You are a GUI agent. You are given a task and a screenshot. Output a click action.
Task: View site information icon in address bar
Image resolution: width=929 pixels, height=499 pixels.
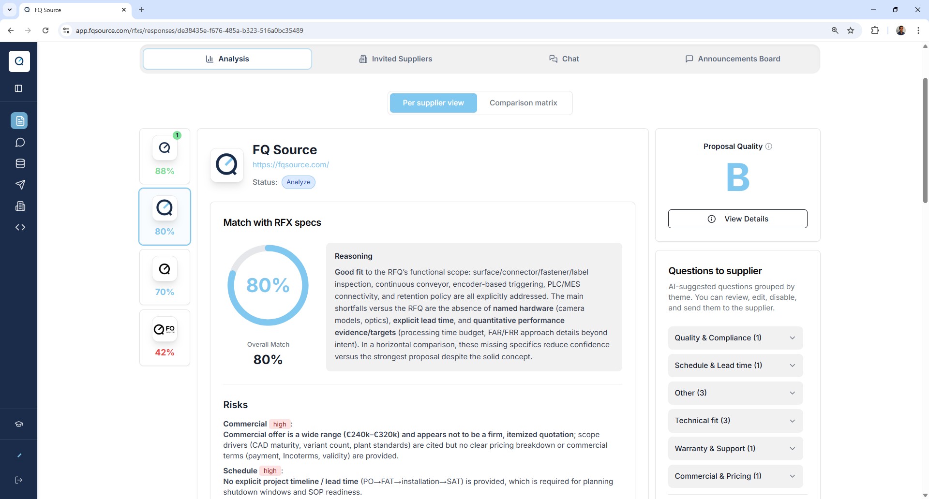(x=66, y=30)
